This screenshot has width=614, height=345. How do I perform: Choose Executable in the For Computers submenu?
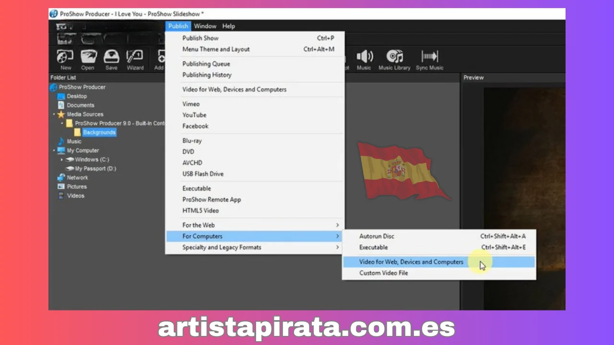point(439,247)
